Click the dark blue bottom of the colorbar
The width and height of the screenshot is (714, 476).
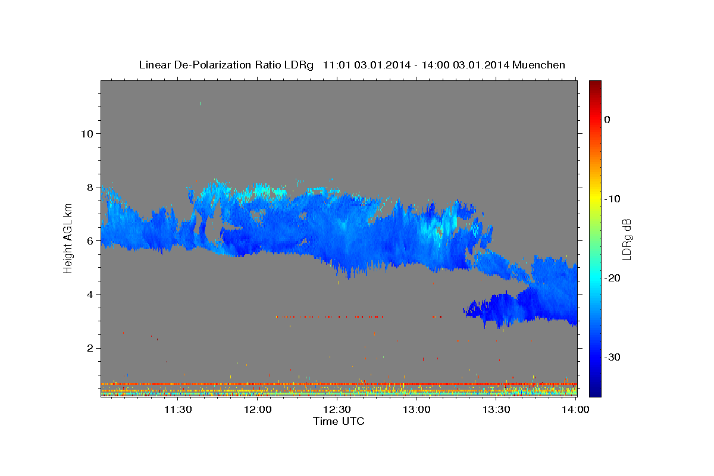[595, 390]
